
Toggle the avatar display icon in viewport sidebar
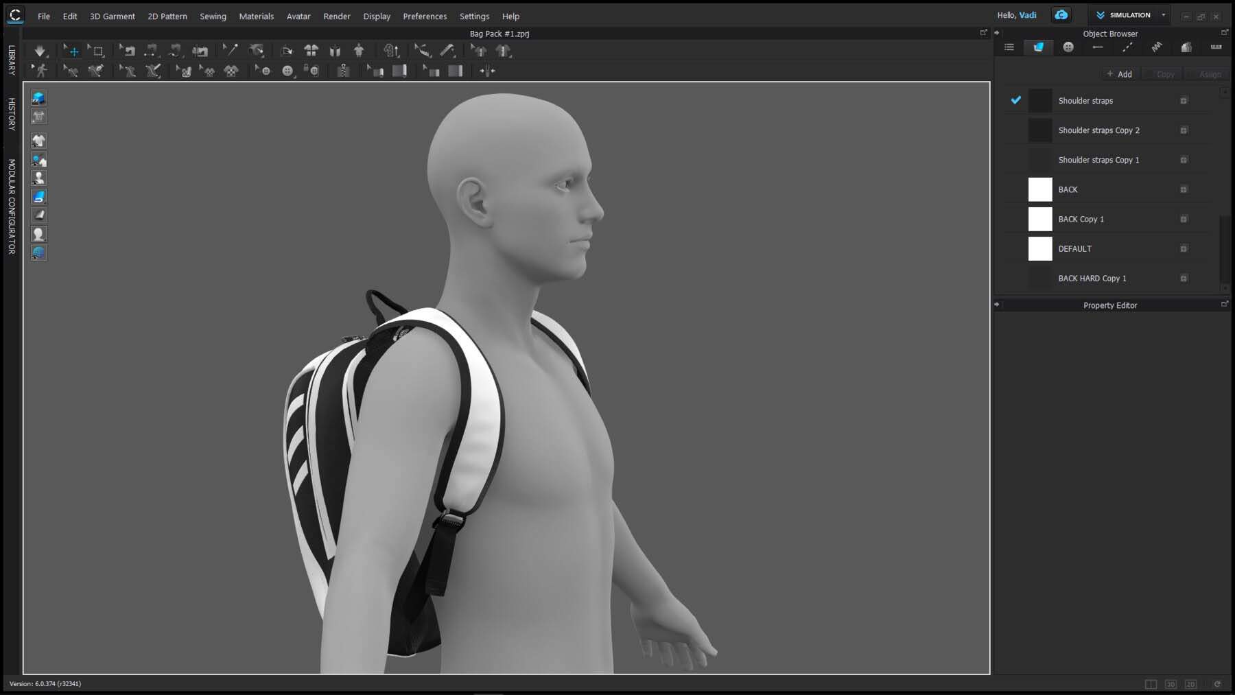coord(38,178)
